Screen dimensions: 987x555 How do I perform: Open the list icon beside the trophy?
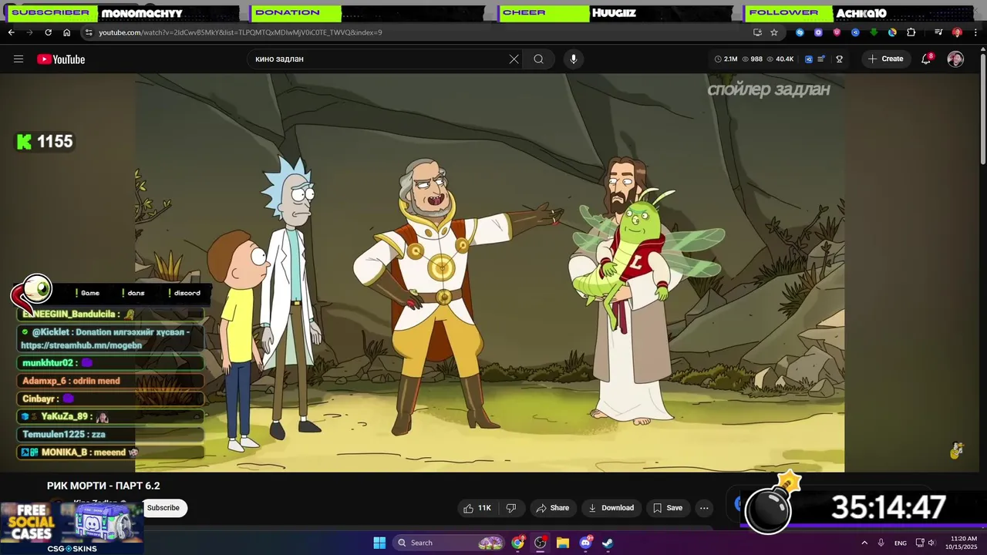click(822, 59)
